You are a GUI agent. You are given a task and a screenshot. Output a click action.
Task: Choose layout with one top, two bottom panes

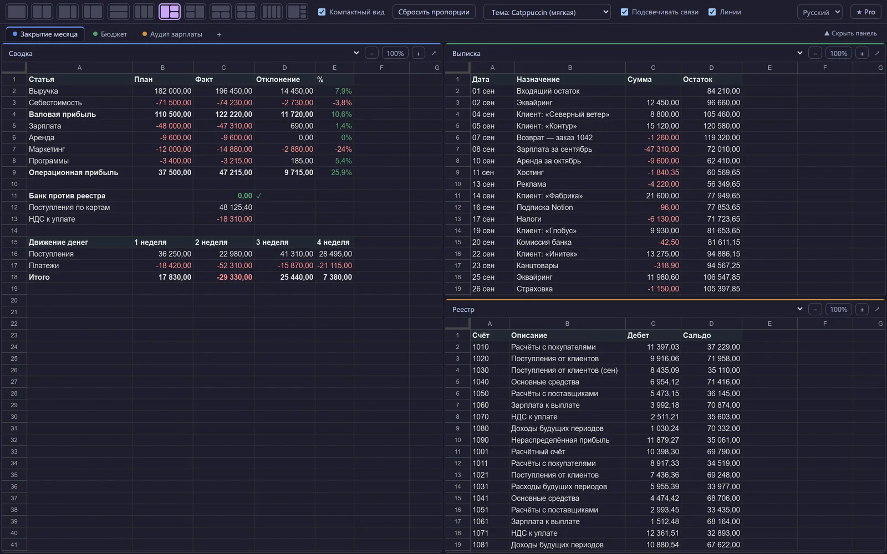pyautogui.click(x=221, y=12)
